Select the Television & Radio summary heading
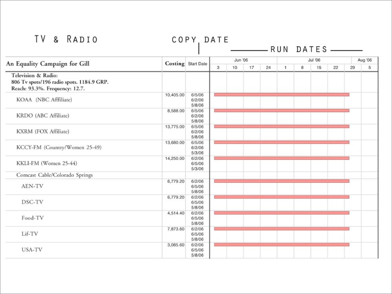Screen dimensions: 392x294 coord(34,75)
